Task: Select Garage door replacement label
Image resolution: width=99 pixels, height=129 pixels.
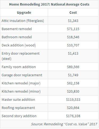Action: pos(22,75)
